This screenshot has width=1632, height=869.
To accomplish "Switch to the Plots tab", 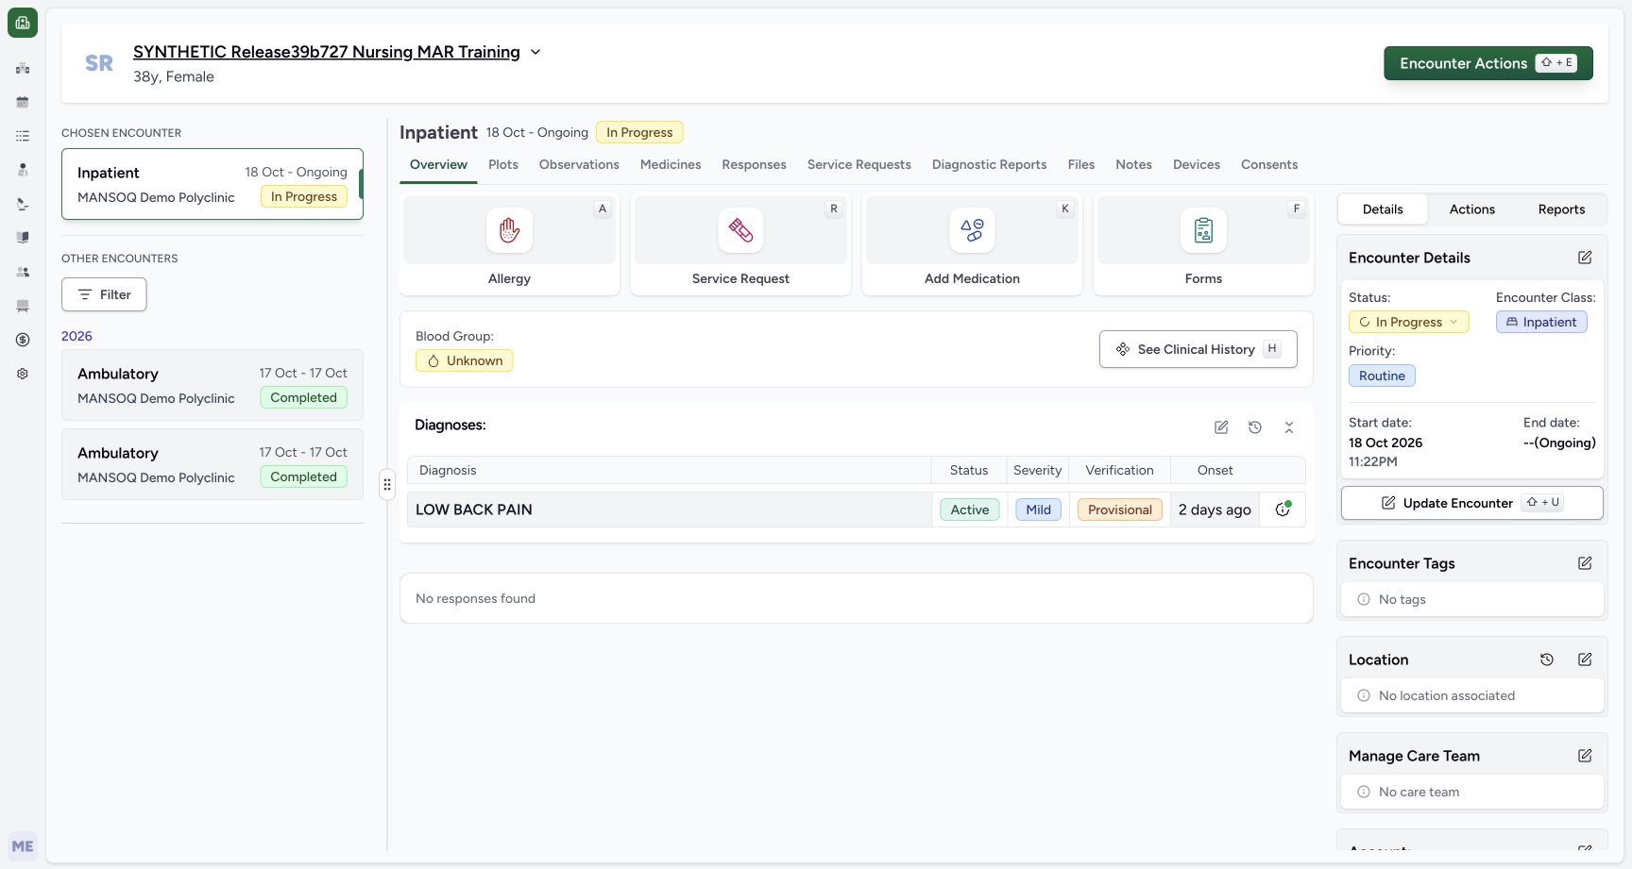I will coord(503,164).
